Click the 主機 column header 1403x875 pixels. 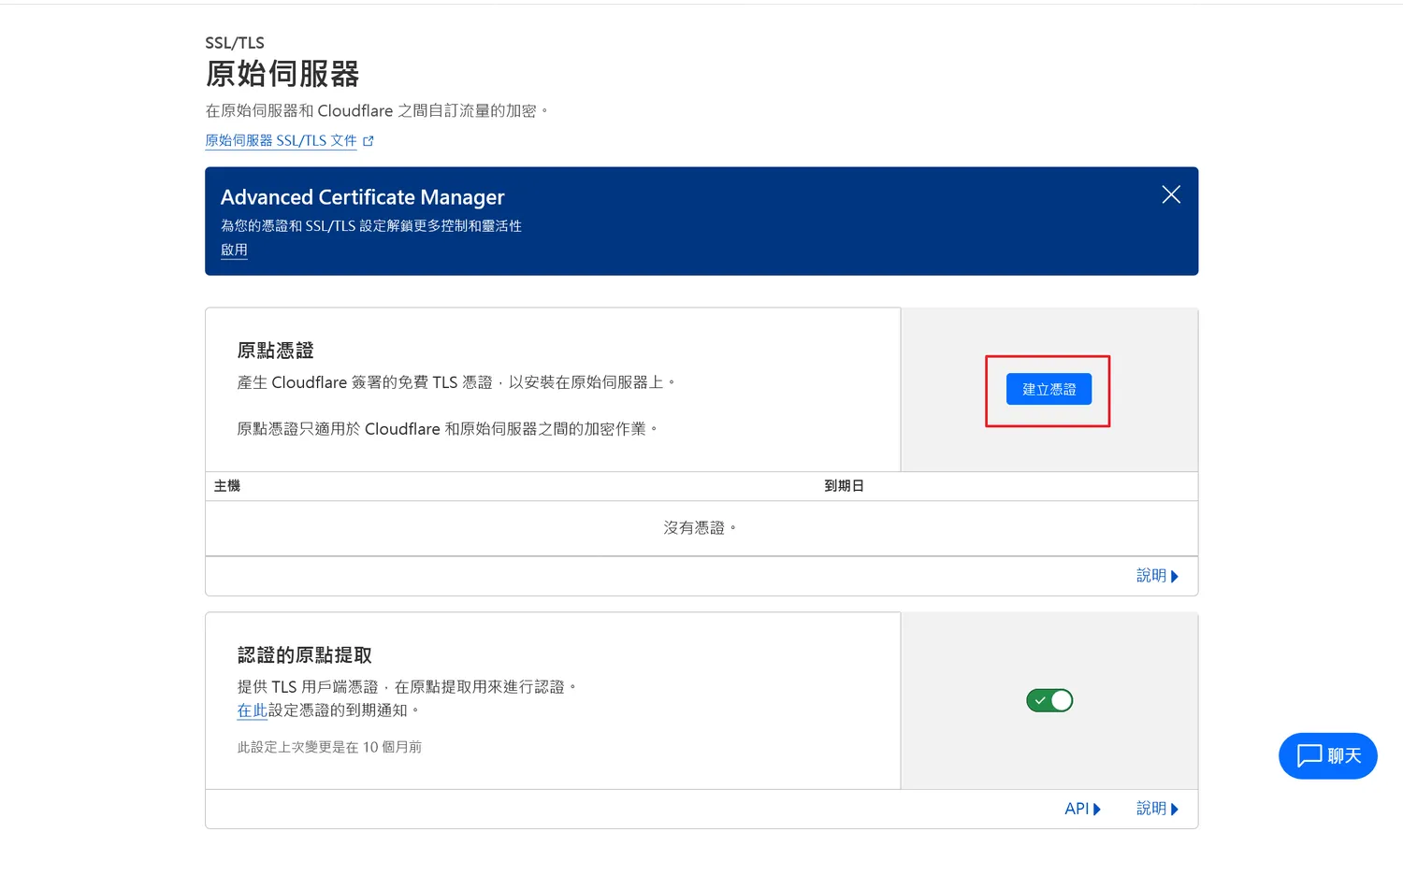(227, 486)
